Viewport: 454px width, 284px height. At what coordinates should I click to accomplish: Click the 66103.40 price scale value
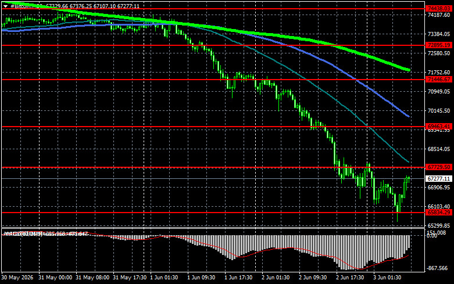pyautogui.click(x=439, y=207)
